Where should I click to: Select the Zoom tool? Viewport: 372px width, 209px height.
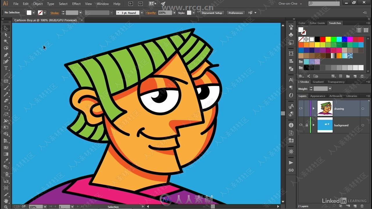(x=6, y=207)
